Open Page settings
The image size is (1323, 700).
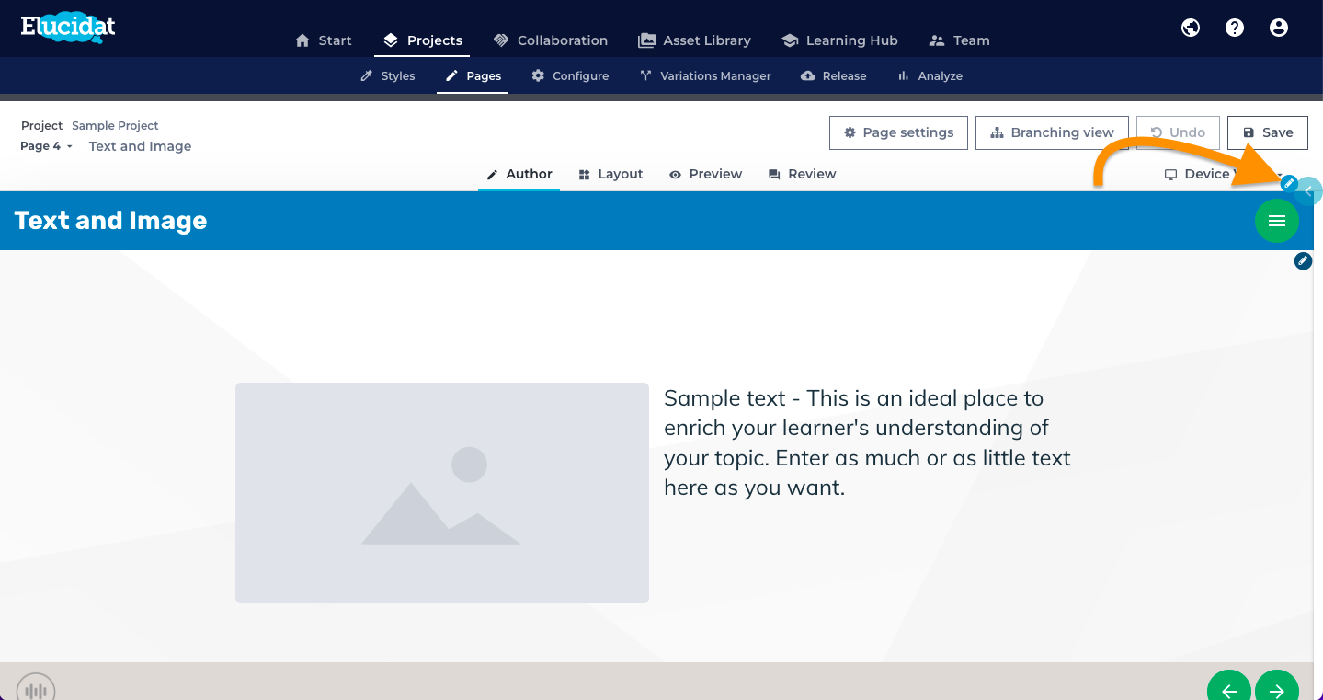tap(898, 132)
